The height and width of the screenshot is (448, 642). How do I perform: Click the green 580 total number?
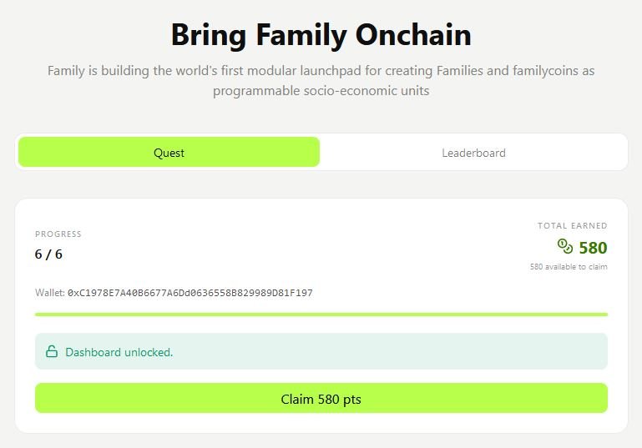tap(593, 248)
